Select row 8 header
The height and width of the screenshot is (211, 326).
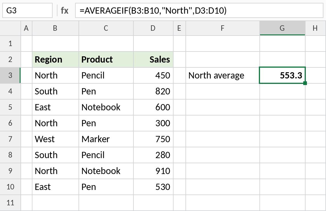point(10,155)
